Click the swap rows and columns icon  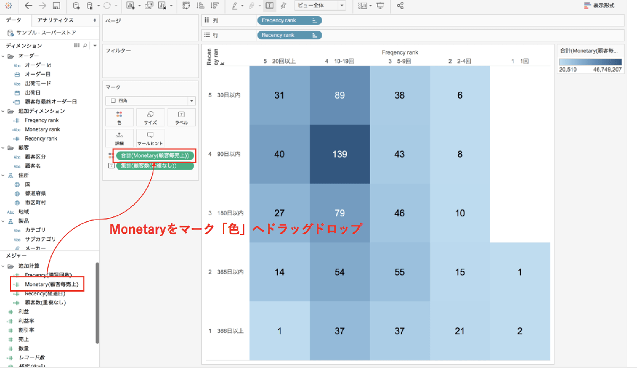coord(186,6)
